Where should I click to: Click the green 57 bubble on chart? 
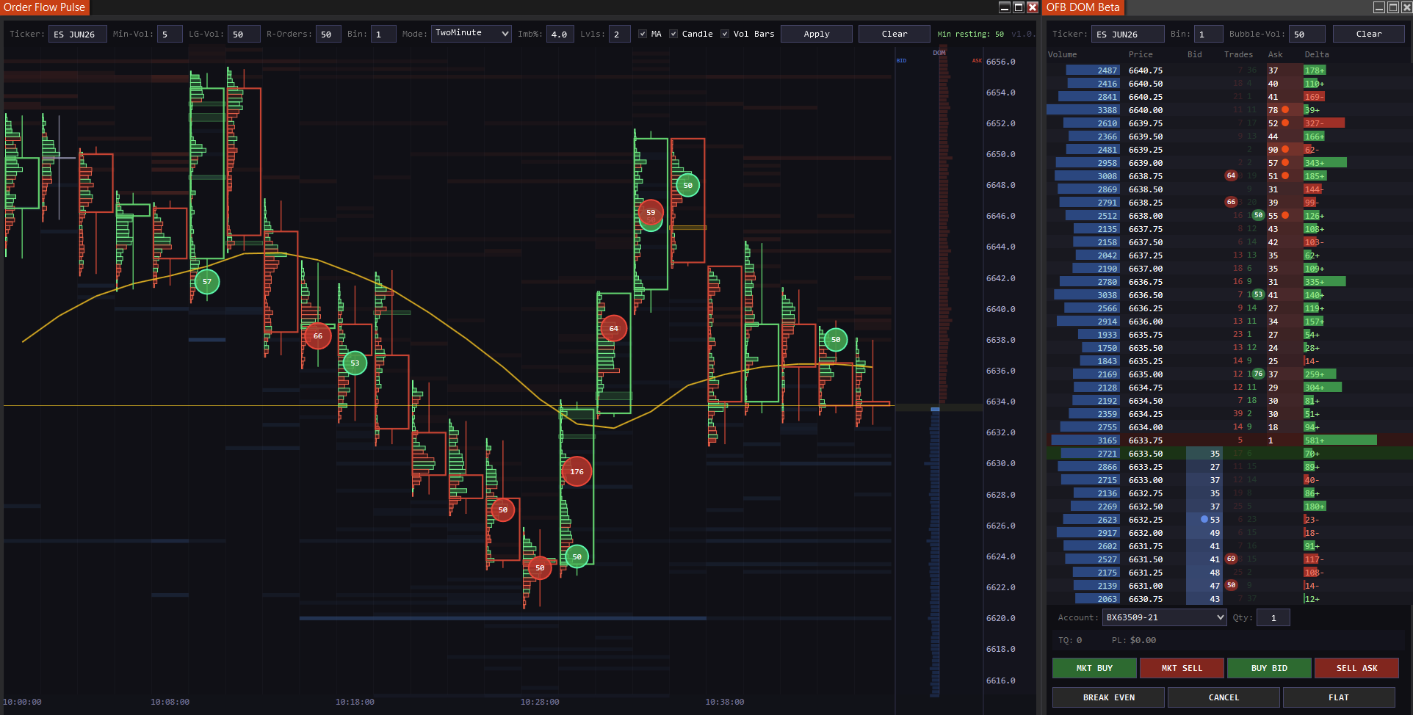pyautogui.click(x=207, y=282)
